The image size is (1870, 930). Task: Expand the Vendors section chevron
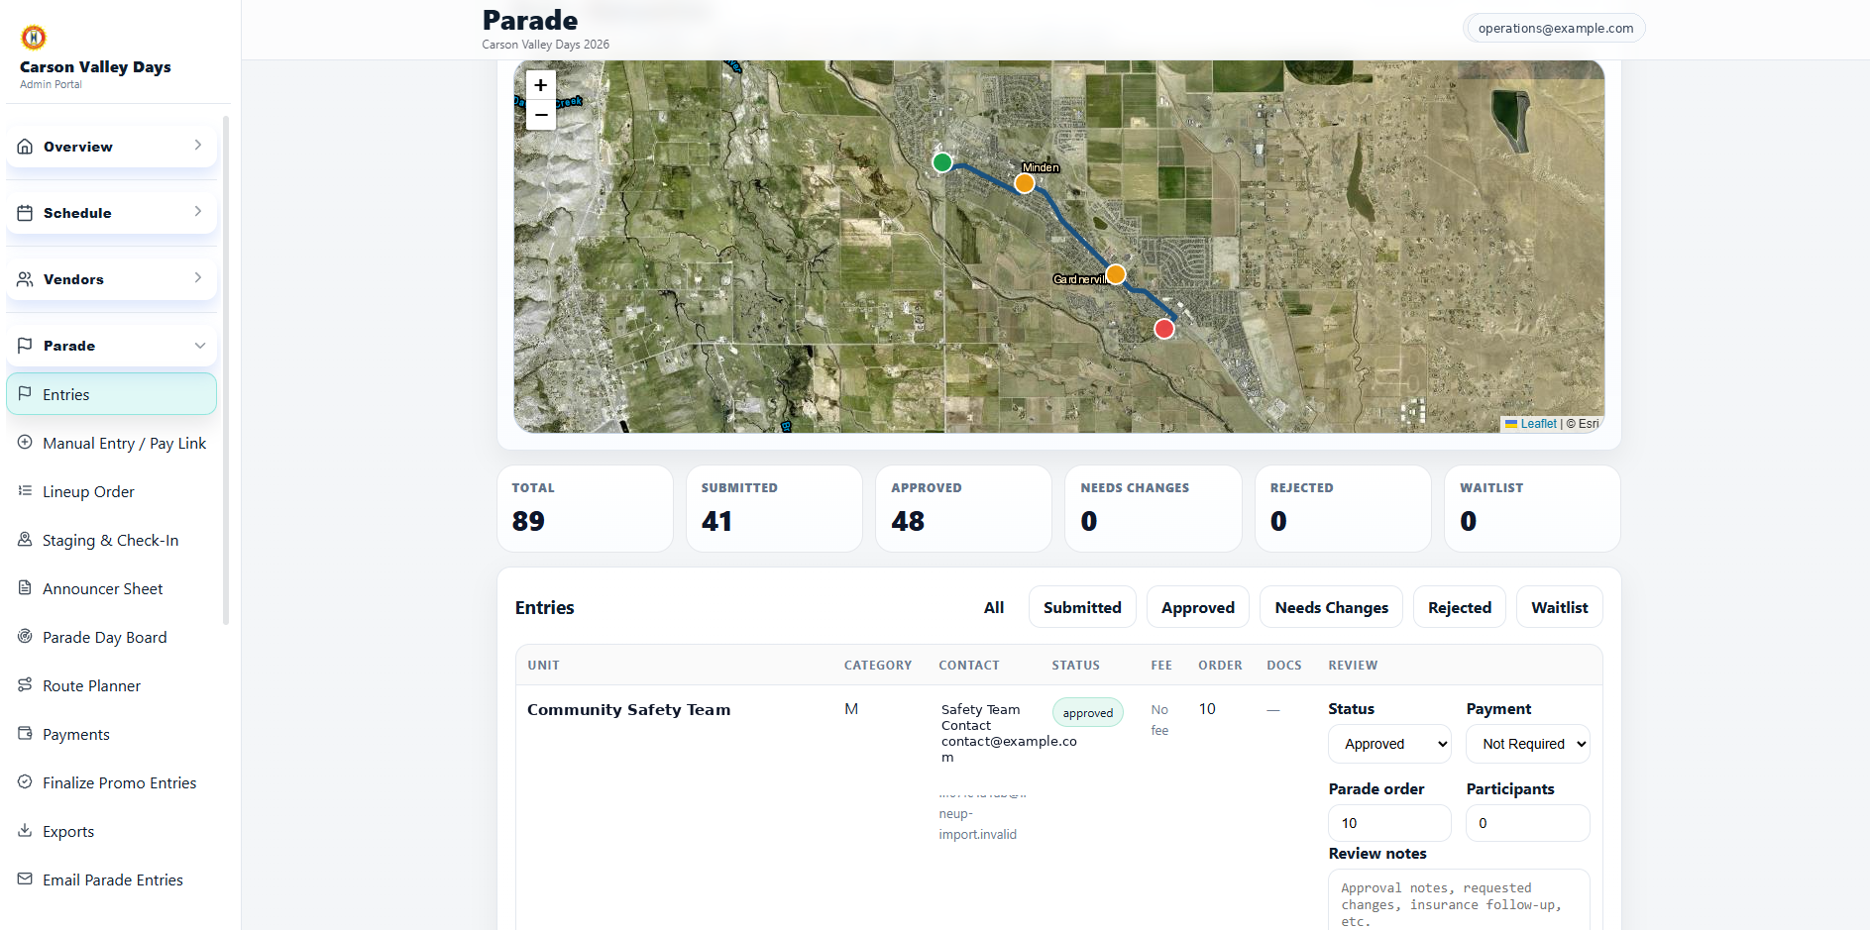(198, 278)
